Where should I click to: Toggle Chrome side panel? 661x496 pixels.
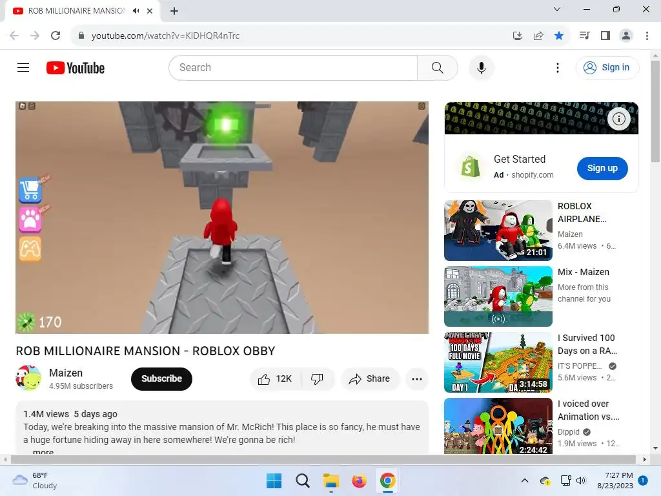pos(605,36)
